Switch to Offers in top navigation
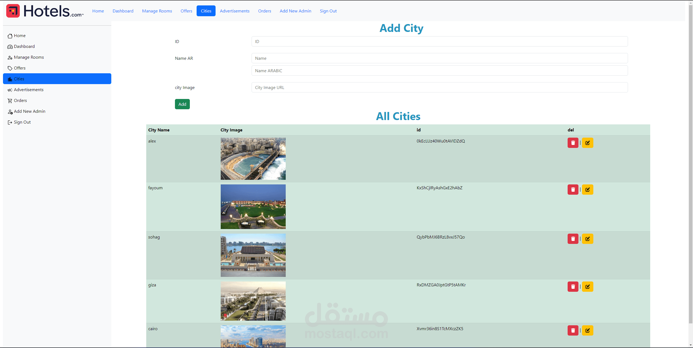 pyautogui.click(x=186, y=11)
